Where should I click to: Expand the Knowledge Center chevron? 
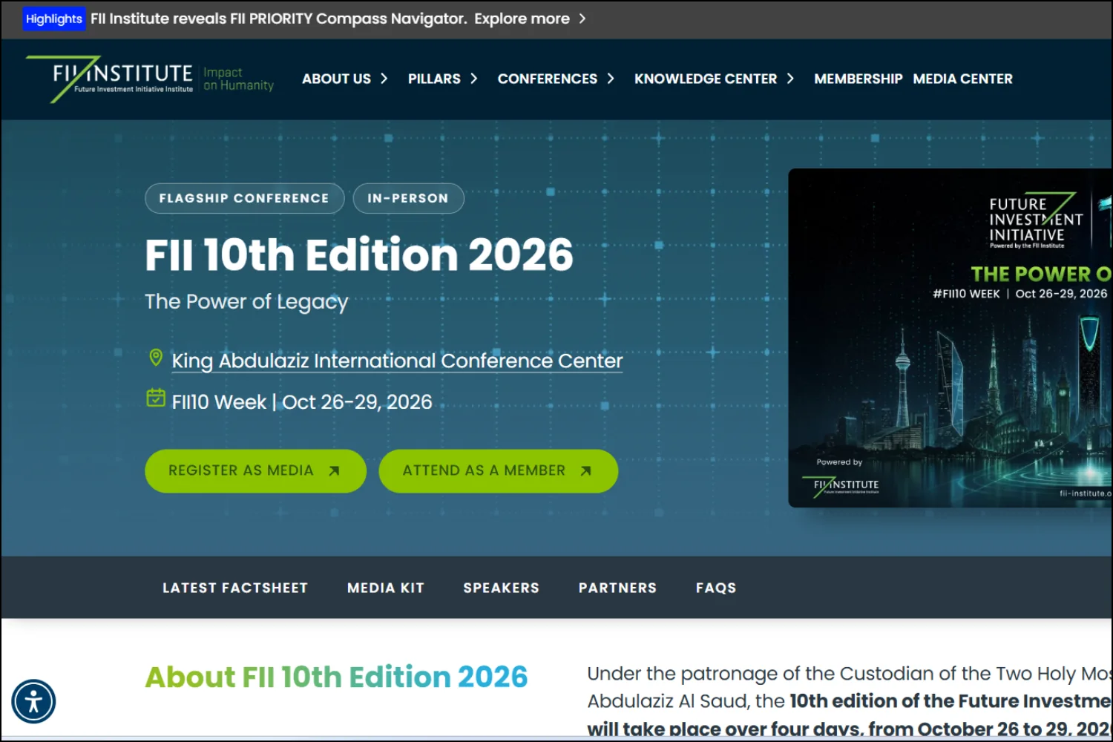(x=790, y=79)
